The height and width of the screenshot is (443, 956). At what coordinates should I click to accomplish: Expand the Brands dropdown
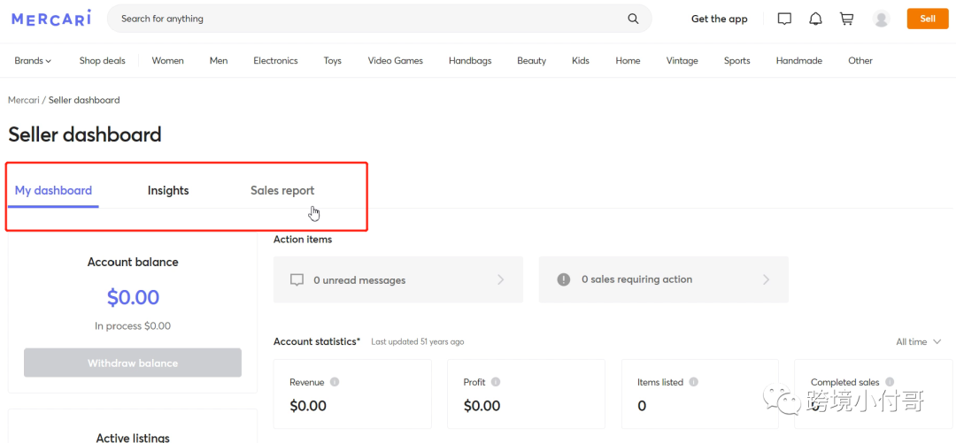point(33,61)
